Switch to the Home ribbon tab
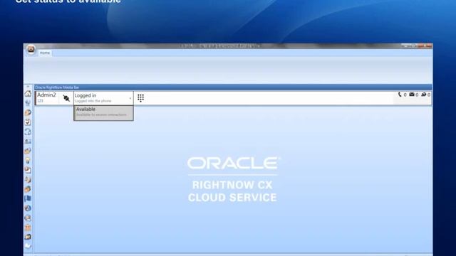456x256 pixels. [x=45, y=53]
